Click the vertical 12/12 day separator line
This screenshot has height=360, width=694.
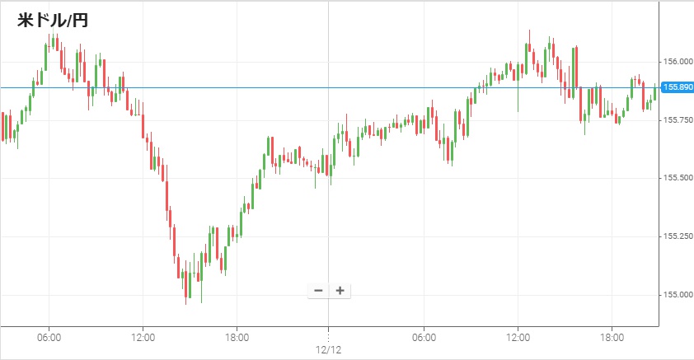coord(329,206)
